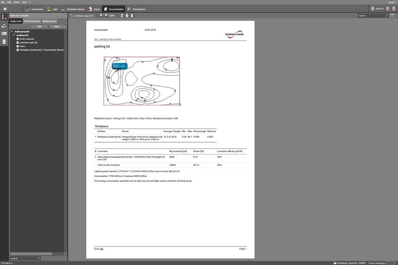Viewport: 398px width, 265px height.
Task: Click the 110% zoom level value
Action: tap(111, 16)
